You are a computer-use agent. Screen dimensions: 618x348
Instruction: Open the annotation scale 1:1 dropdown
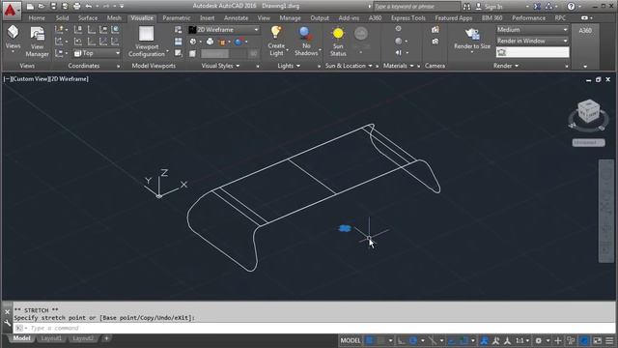pos(522,340)
